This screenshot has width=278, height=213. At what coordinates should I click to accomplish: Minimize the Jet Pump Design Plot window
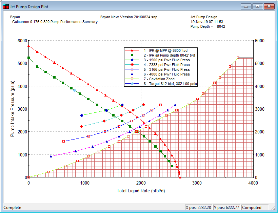click(245, 6)
